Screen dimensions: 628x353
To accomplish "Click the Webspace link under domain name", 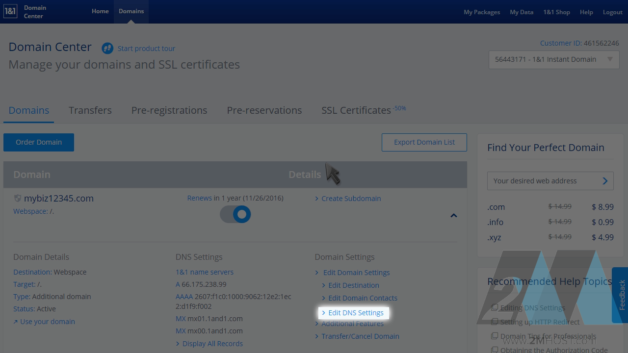I will [x=30, y=211].
